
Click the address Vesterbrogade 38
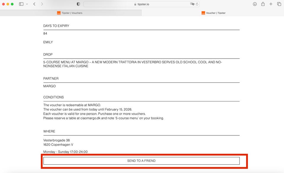coord(57,140)
